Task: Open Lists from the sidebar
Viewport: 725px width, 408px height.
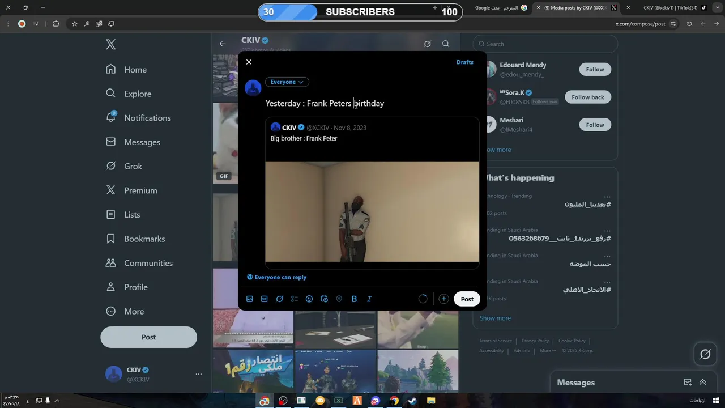Action: click(x=123, y=214)
